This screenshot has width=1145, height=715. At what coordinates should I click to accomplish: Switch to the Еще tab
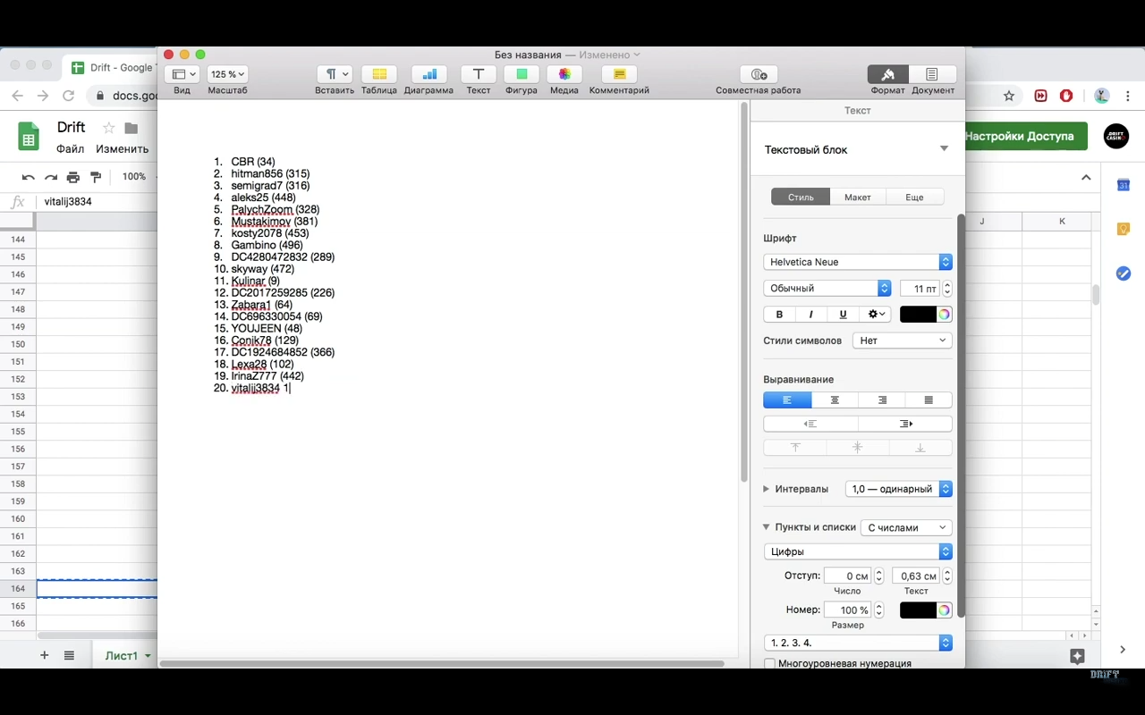914,197
